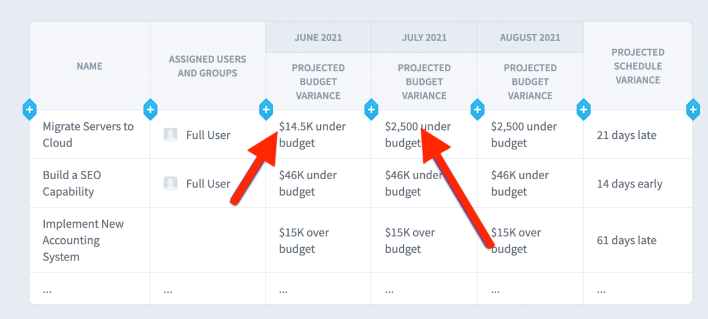
Task: Click the user avatar in Migrate Servers row
Action: (170, 134)
